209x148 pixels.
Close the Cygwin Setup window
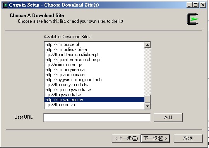pyautogui.click(x=203, y=5)
